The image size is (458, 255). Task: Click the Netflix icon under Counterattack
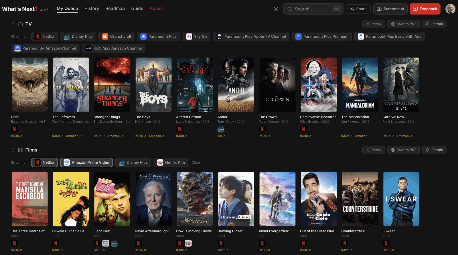[x=345, y=243]
